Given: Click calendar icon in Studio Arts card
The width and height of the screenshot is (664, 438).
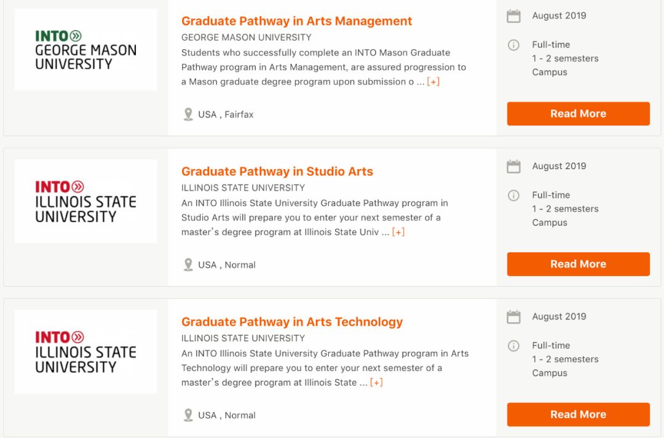Looking at the screenshot, I should pos(513,167).
